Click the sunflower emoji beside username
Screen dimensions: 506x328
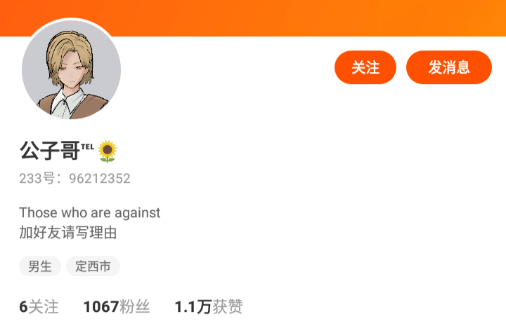click(108, 151)
